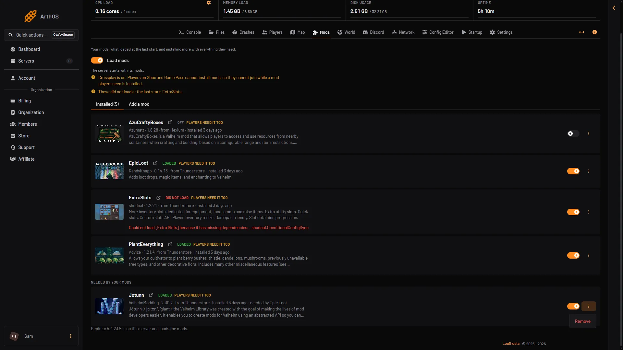Disable the PlantEverything mod toggle
This screenshot has width=623, height=350.
(573, 255)
